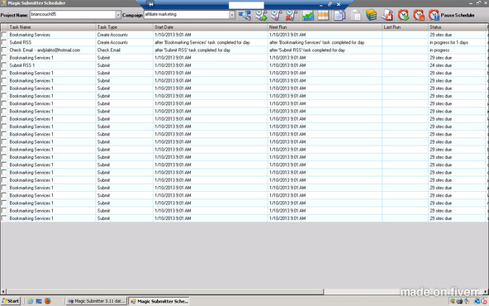Sort by the Status column header
Screen dimensions: 489x306
[x=457, y=26]
